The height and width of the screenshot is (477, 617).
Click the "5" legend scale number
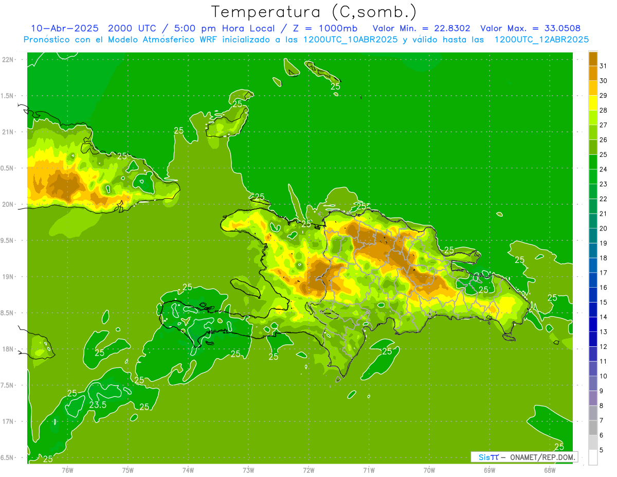[x=602, y=450]
